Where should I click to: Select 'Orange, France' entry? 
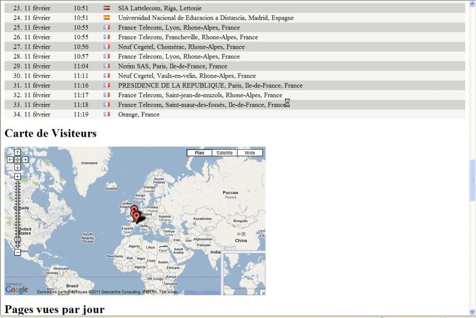[139, 114]
